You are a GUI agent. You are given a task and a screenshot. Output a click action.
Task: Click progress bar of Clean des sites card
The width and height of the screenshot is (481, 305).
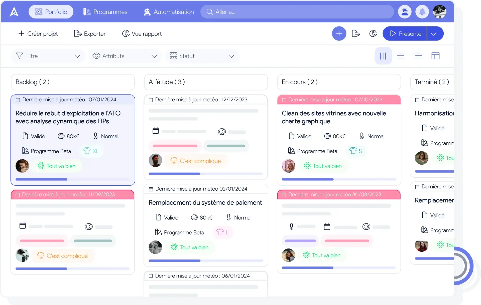click(x=339, y=179)
